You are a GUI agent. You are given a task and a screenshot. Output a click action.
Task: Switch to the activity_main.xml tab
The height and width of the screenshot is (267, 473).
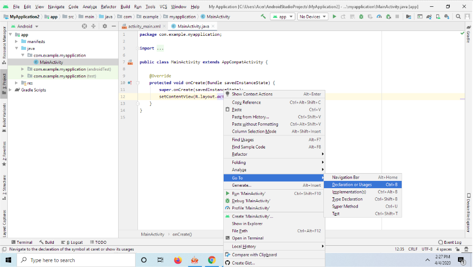pyautogui.click(x=144, y=26)
